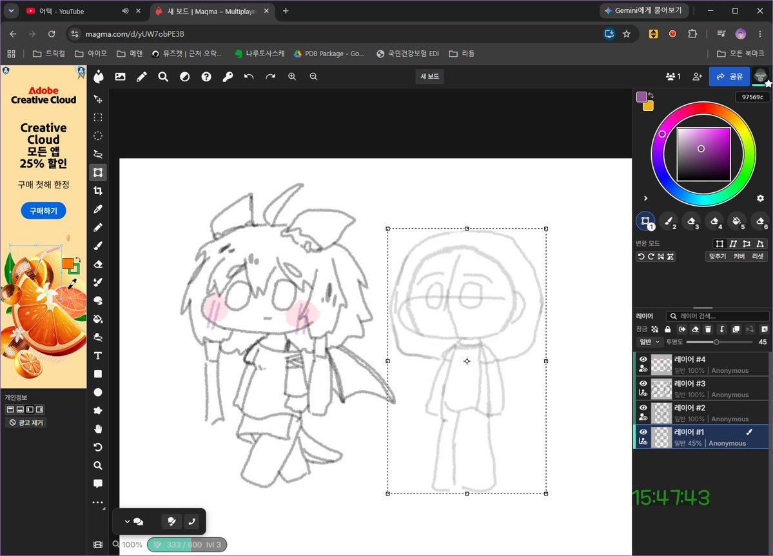Click the key icon in top toolbar
The width and height of the screenshot is (773, 556).
(228, 77)
